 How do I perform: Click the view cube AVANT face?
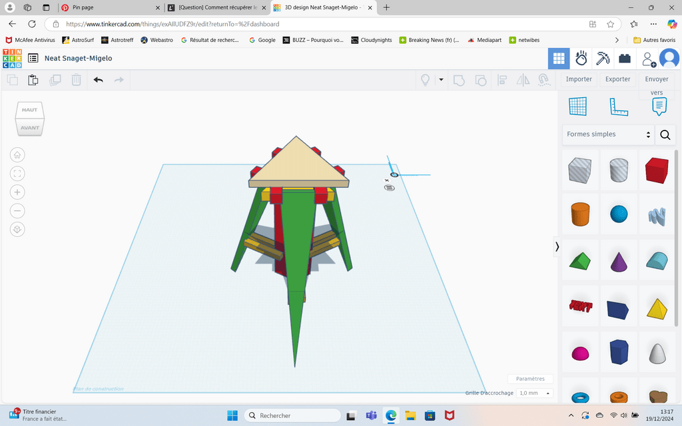coord(29,127)
